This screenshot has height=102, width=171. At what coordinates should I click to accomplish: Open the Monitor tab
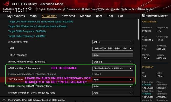click(86, 16)
